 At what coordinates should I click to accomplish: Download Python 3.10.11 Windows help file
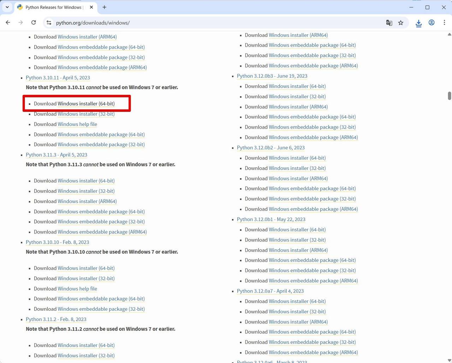tap(77, 124)
